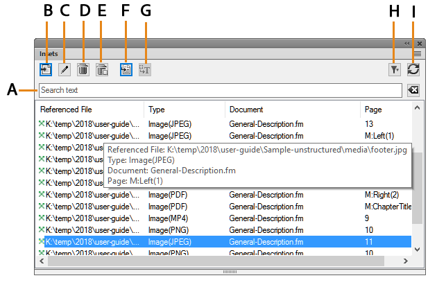Refresh the Insets list

(x=413, y=69)
